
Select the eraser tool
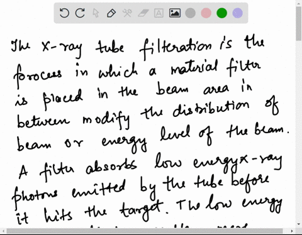143,13
